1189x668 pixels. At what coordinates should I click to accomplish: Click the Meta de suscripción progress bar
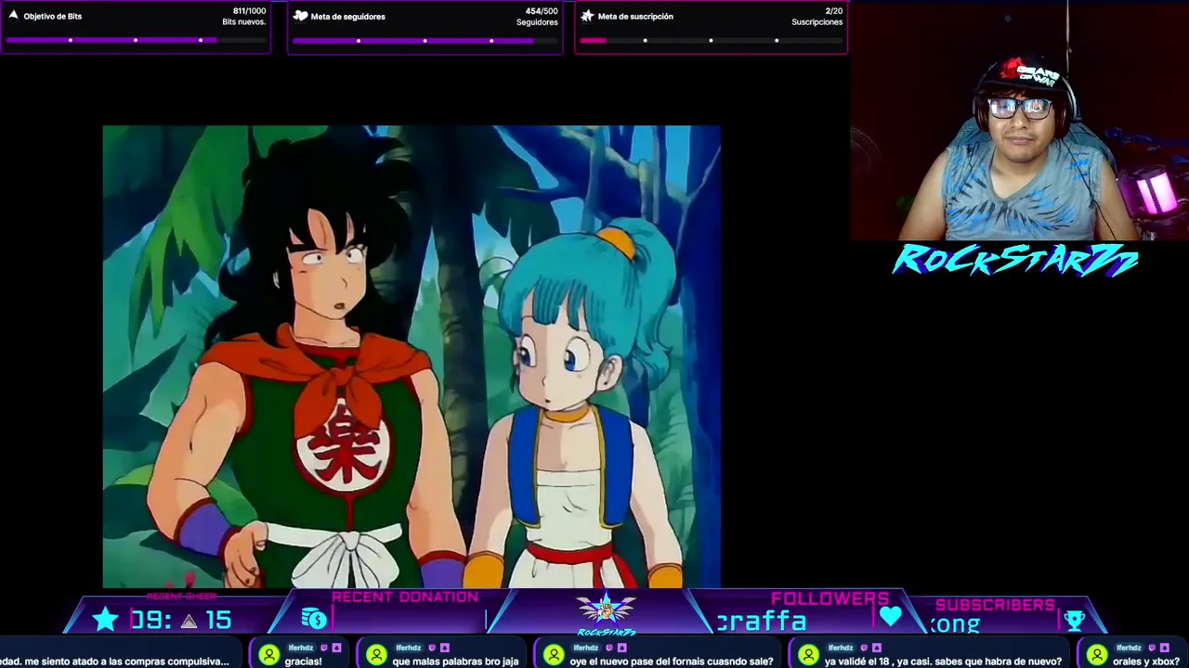[x=711, y=40]
